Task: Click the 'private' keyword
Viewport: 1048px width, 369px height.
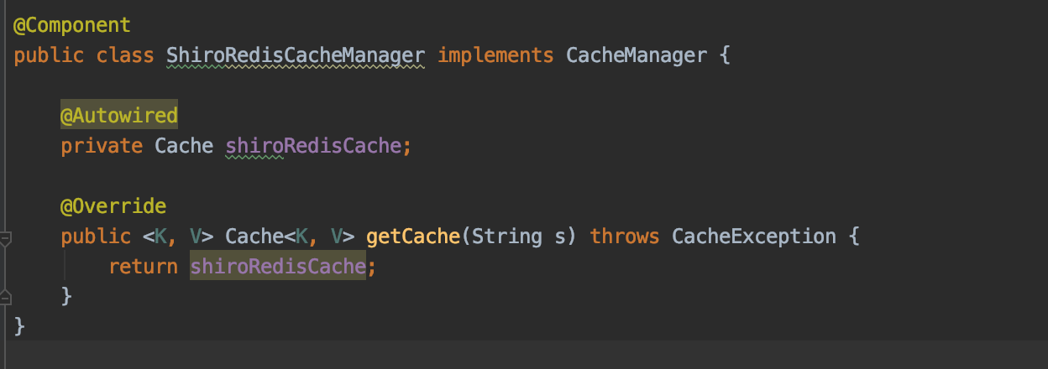Action: [102, 145]
